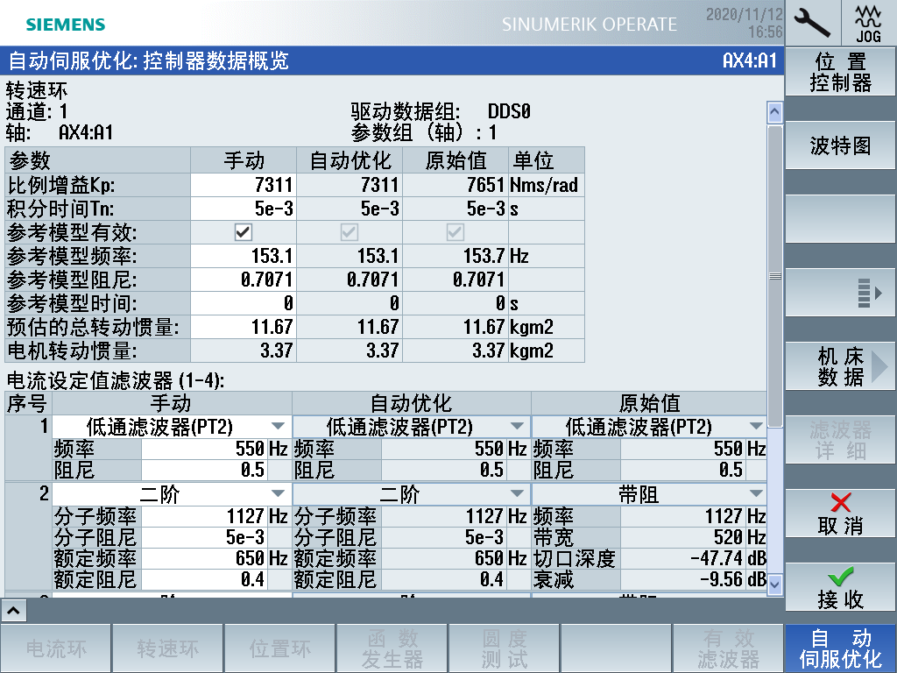Open manual filter 2 二阶 type dropdown
The height and width of the screenshot is (673, 897).
click(x=279, y=494)
